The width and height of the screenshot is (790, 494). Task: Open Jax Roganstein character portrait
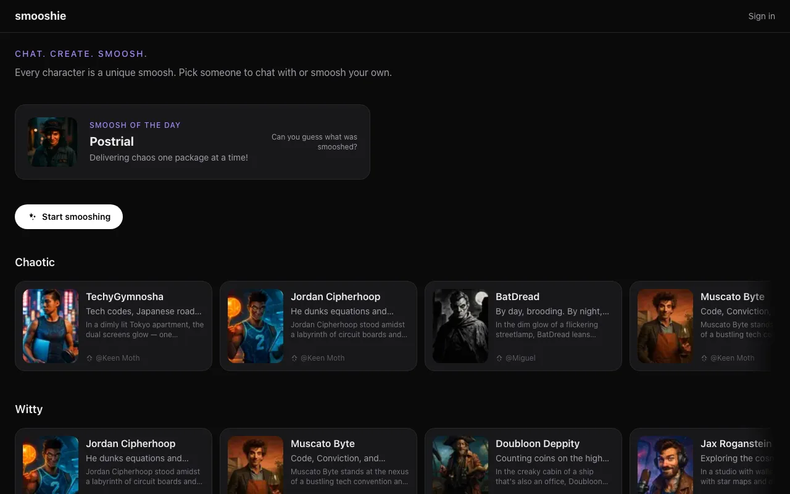(x=665, y=465)
